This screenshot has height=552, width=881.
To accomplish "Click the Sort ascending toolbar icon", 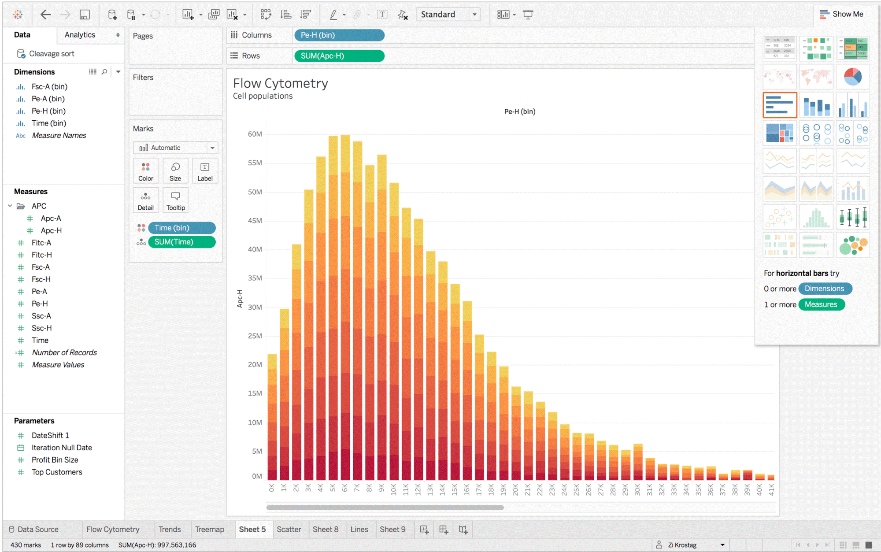I will coord(286,15).
